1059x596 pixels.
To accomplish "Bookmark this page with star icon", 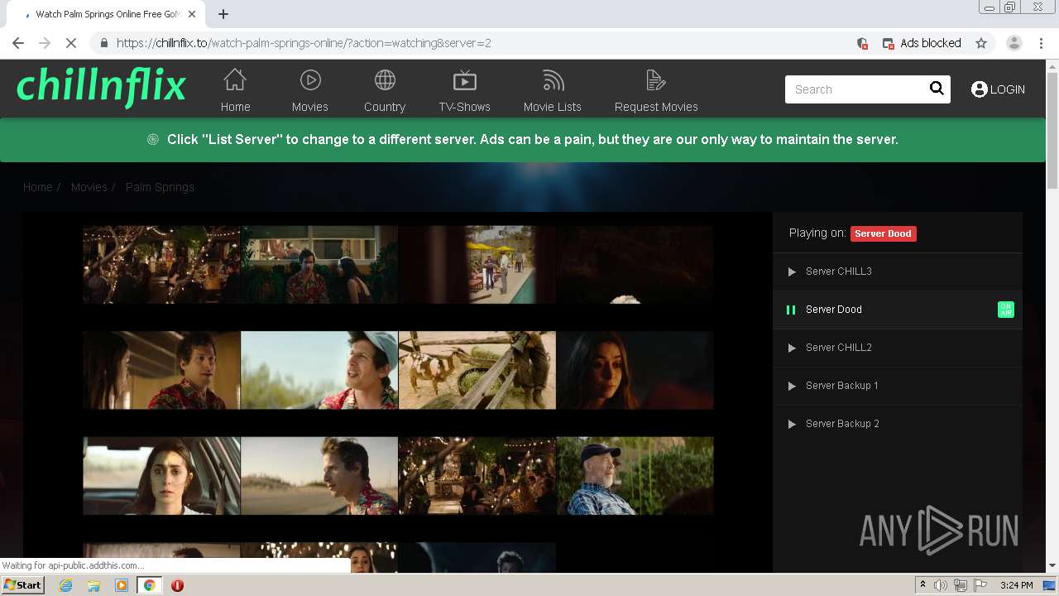I will (981, 43).
